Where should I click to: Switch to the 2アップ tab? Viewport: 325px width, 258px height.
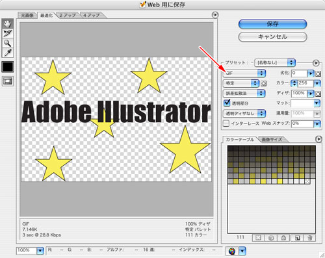(68, 16)
